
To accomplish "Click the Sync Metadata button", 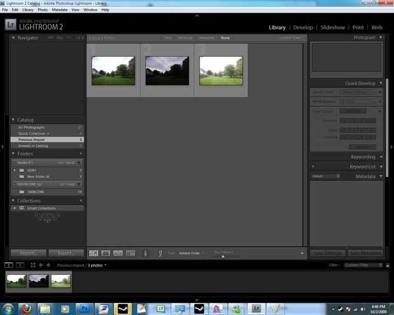I will click(x=365, y=253).
